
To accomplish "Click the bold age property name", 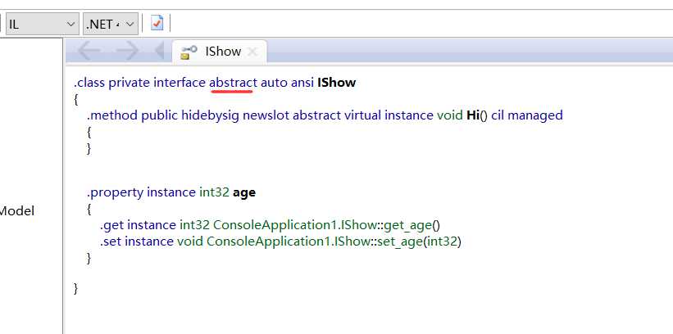I will click(244, 192).
